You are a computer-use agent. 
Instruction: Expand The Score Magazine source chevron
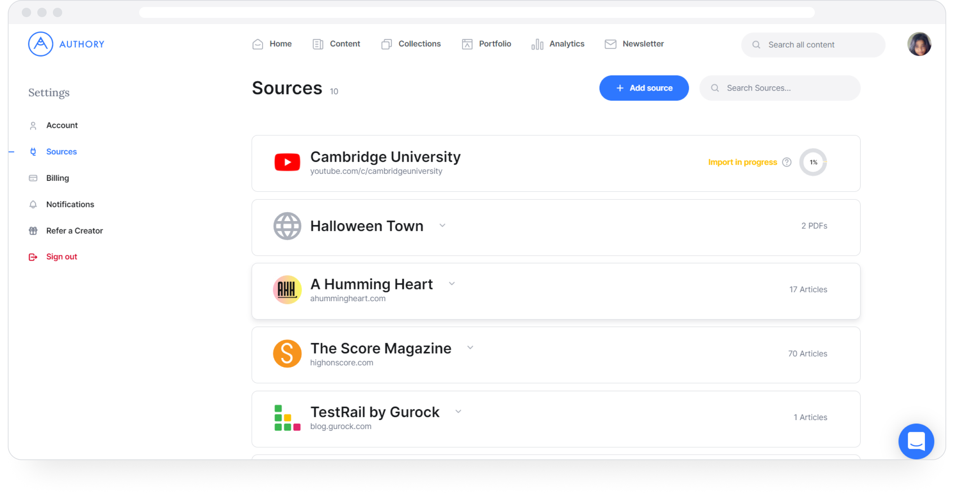pyautogui.click(x=470, y=347)
